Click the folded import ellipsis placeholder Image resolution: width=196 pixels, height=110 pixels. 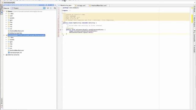(70, 11)
